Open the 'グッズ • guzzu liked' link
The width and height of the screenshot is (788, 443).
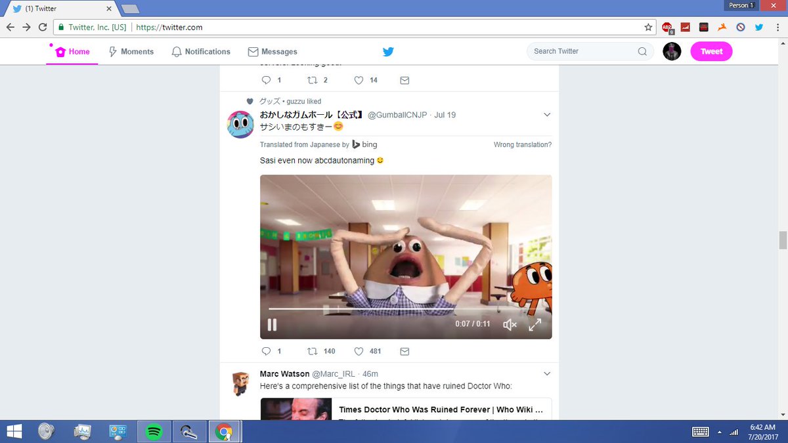coord(290,101)
